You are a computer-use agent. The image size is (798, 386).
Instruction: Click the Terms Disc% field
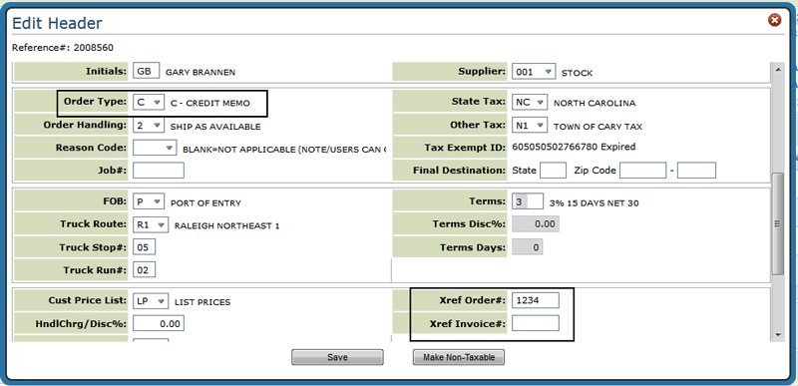coord(536,223)
